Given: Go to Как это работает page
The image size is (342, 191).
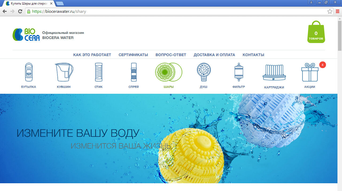Looking at the screenshot, I should [92, 55].
